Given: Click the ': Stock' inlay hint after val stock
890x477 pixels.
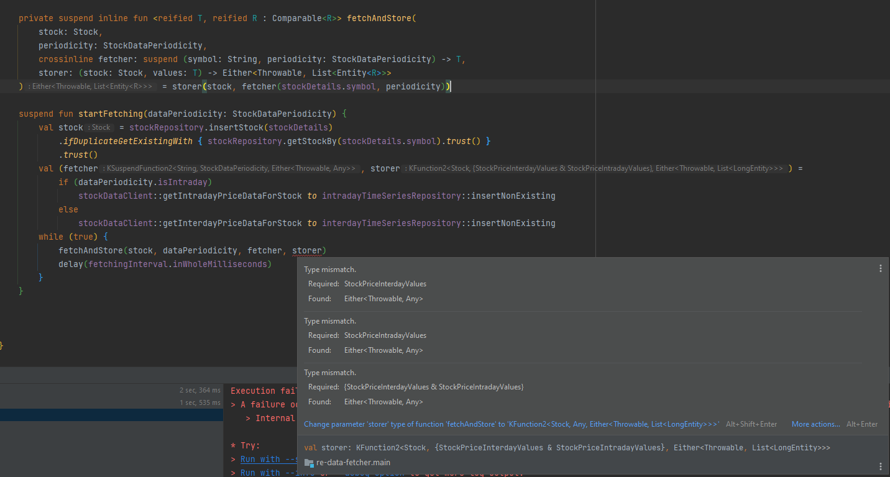Looking at the screenshot, I should (x=101, y=127).
